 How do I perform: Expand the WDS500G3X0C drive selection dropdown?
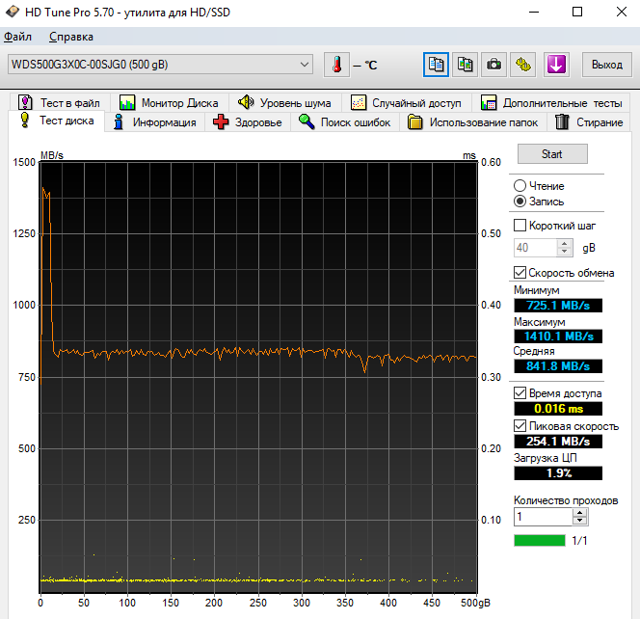[x=305, y=65]
